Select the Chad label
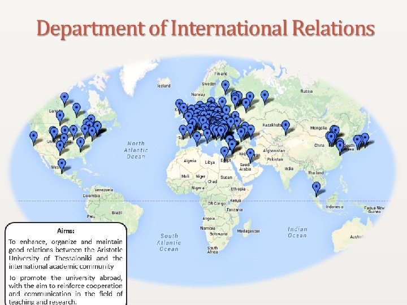This screenshot has height=305, width=407. [213, 181]
